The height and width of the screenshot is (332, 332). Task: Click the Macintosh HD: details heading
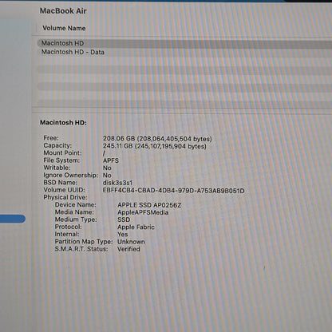(x=63, y=123)
